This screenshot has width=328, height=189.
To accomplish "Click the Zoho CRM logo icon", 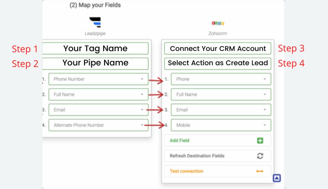I will pos(218,23).
